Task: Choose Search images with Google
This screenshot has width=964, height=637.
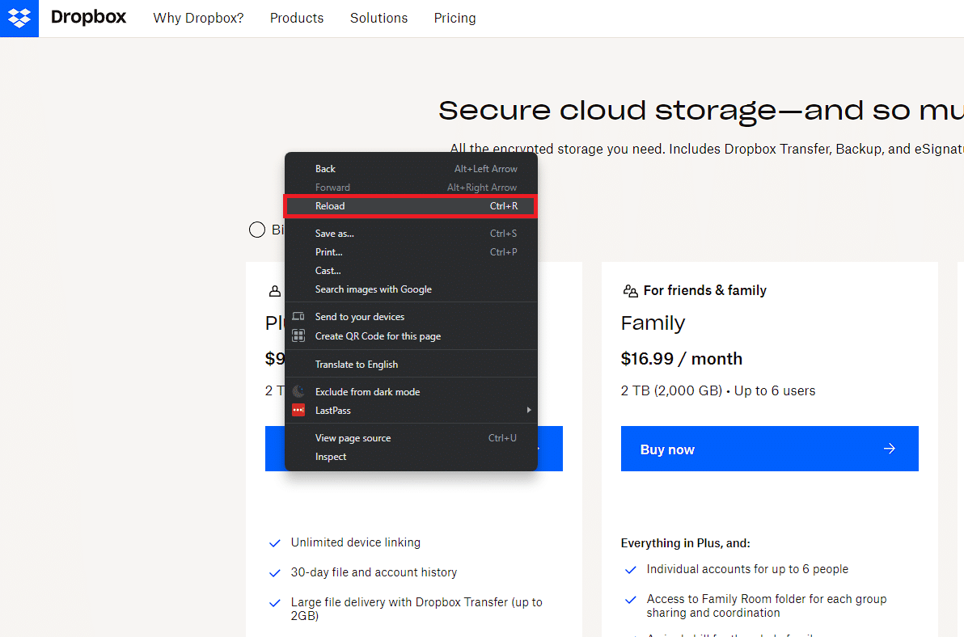Action: point(411,289)
